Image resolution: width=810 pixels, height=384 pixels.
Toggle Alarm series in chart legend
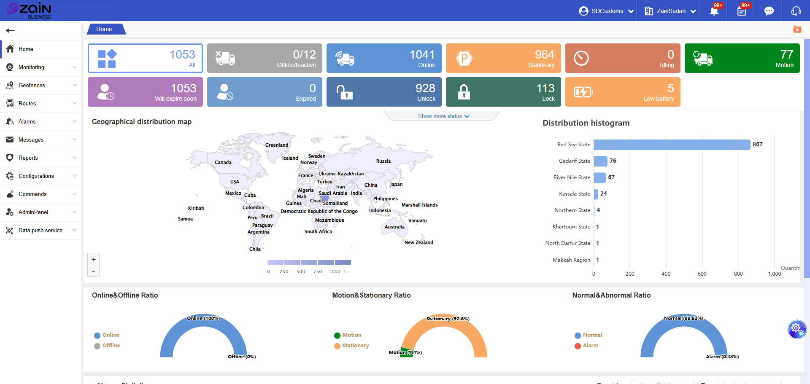[586, 346]
